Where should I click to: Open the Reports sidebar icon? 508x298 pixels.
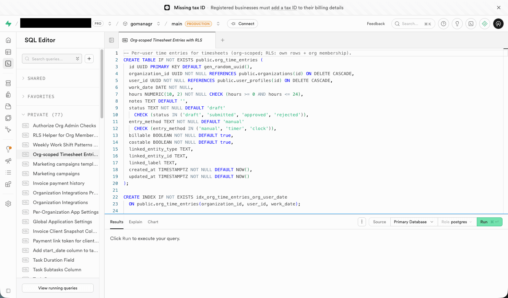click(8, 161)
